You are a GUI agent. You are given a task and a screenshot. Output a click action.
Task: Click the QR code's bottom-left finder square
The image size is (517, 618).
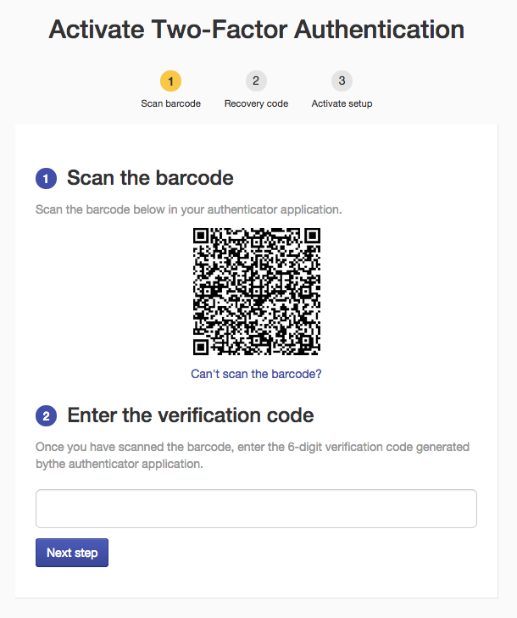click(x=202, y=346)
